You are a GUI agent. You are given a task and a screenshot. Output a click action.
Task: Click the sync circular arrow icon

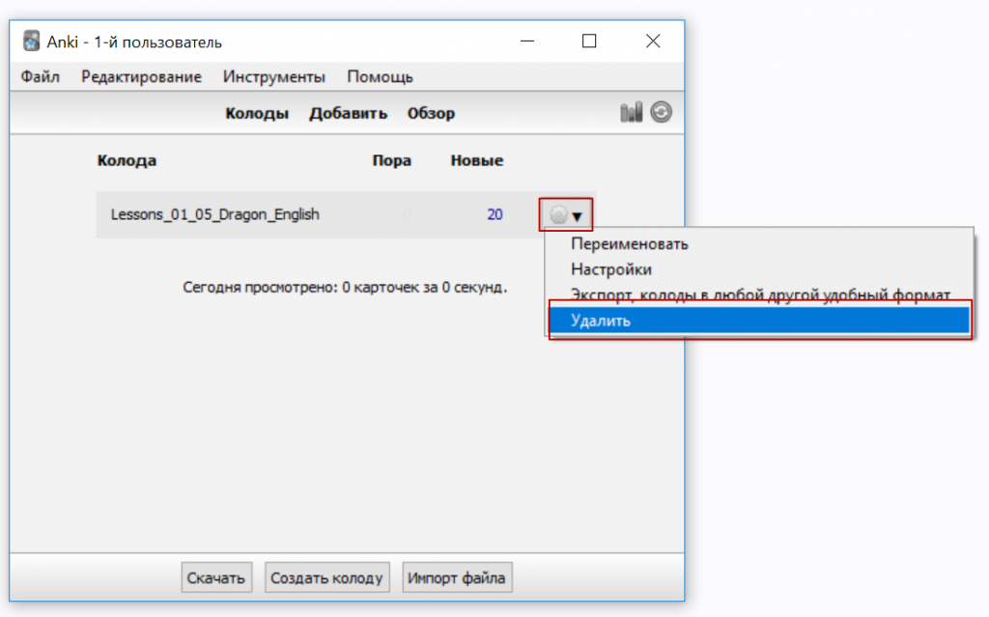pyautogui.click(x=661, y=112)
